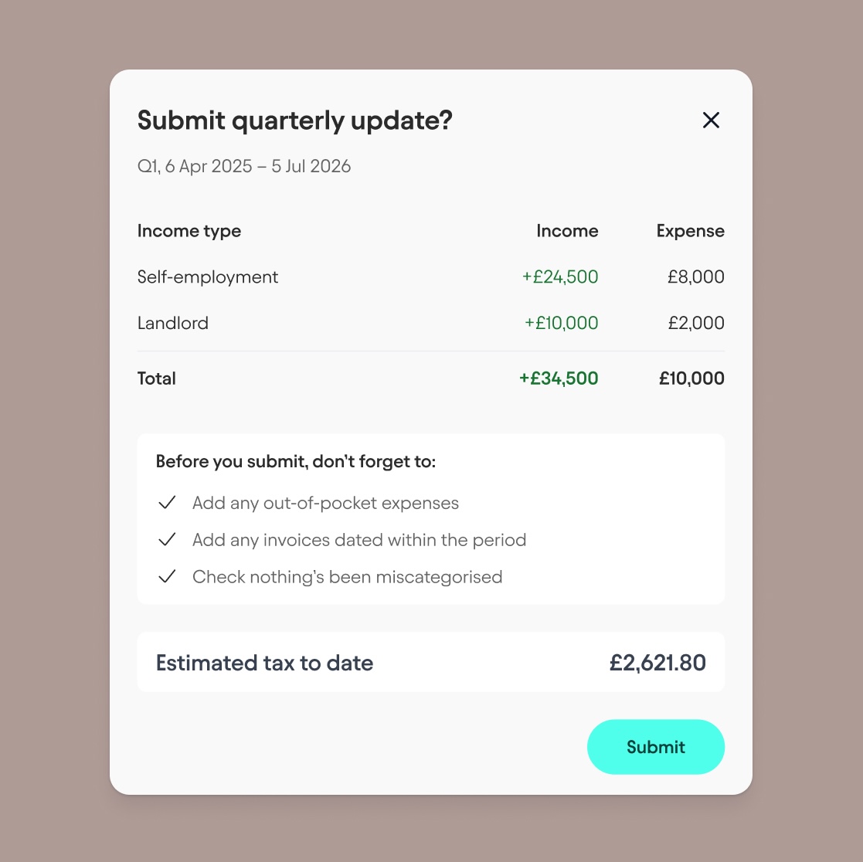Select the Income column header

567,230
